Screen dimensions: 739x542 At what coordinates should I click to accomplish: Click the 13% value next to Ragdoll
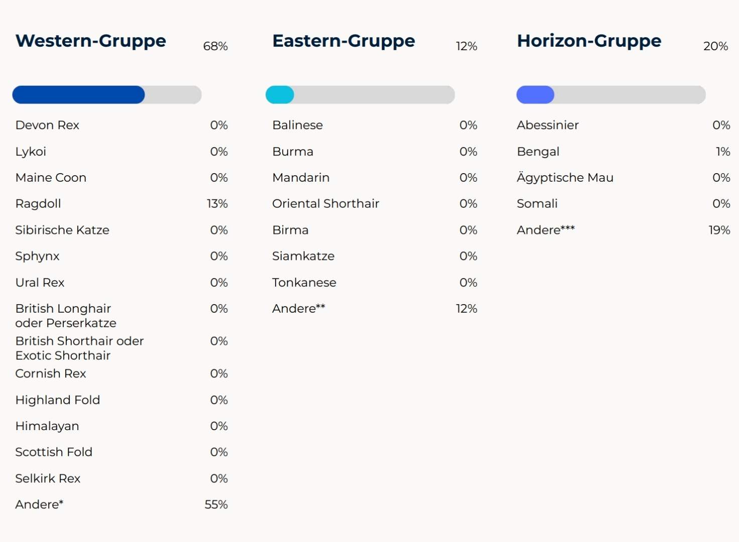click(x=217, y=204)
